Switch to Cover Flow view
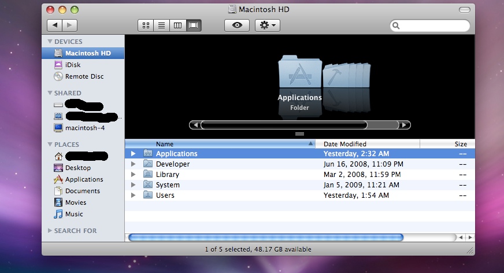Viewport: 504px width, 273px height. [x=194, y=25]
